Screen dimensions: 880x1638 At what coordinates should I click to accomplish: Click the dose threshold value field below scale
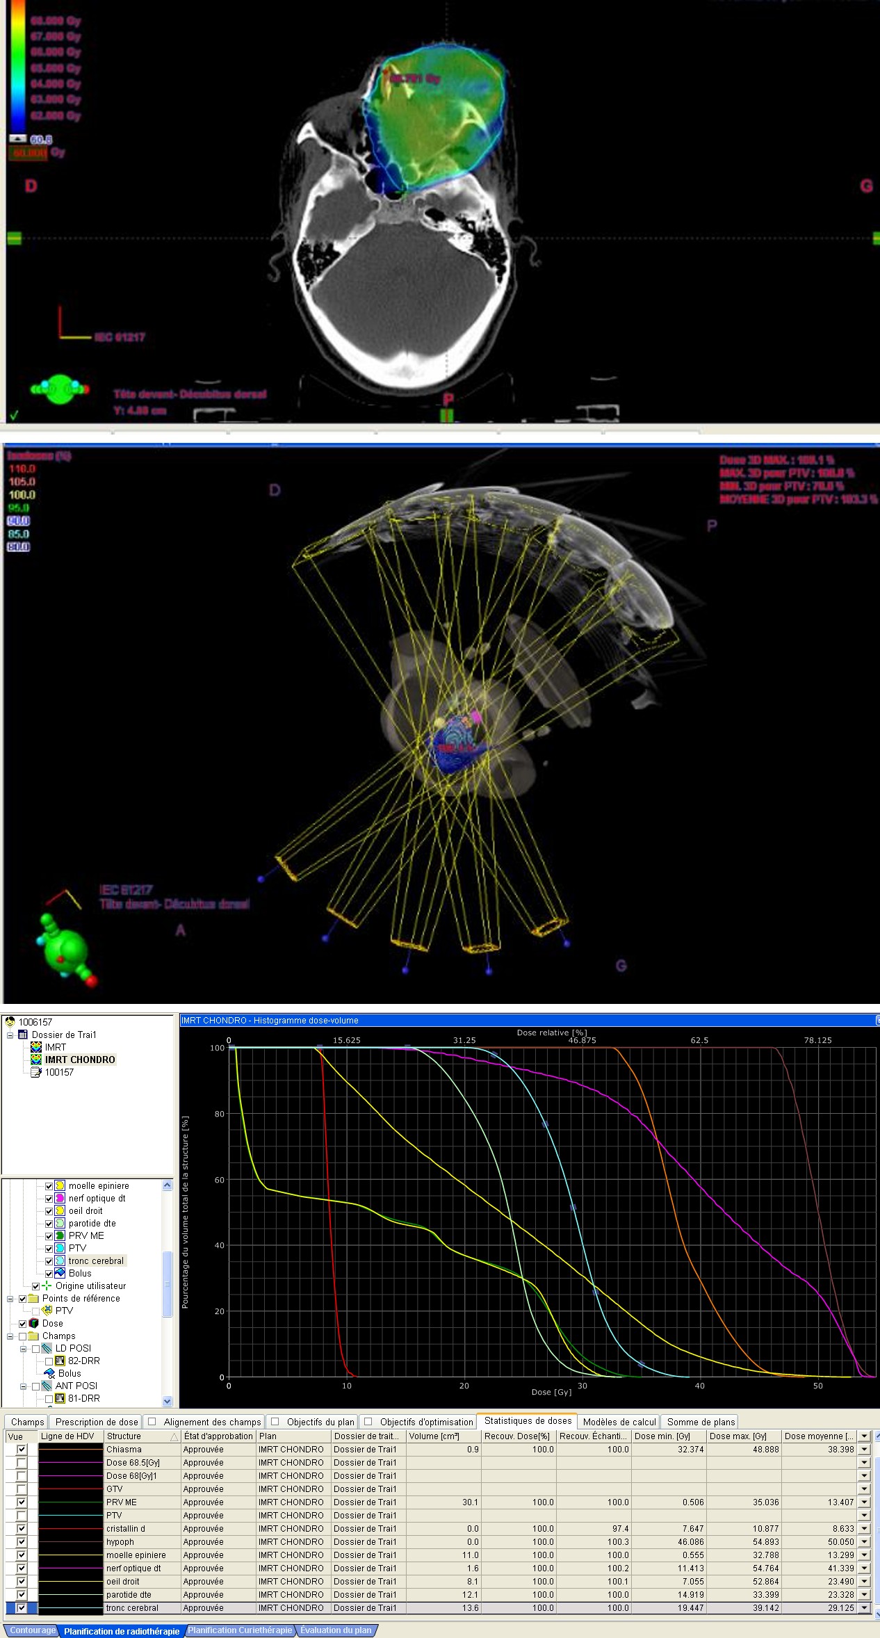[28, 152]
